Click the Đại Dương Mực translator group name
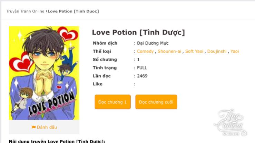 pyautogui.click(x=153, y=43)
